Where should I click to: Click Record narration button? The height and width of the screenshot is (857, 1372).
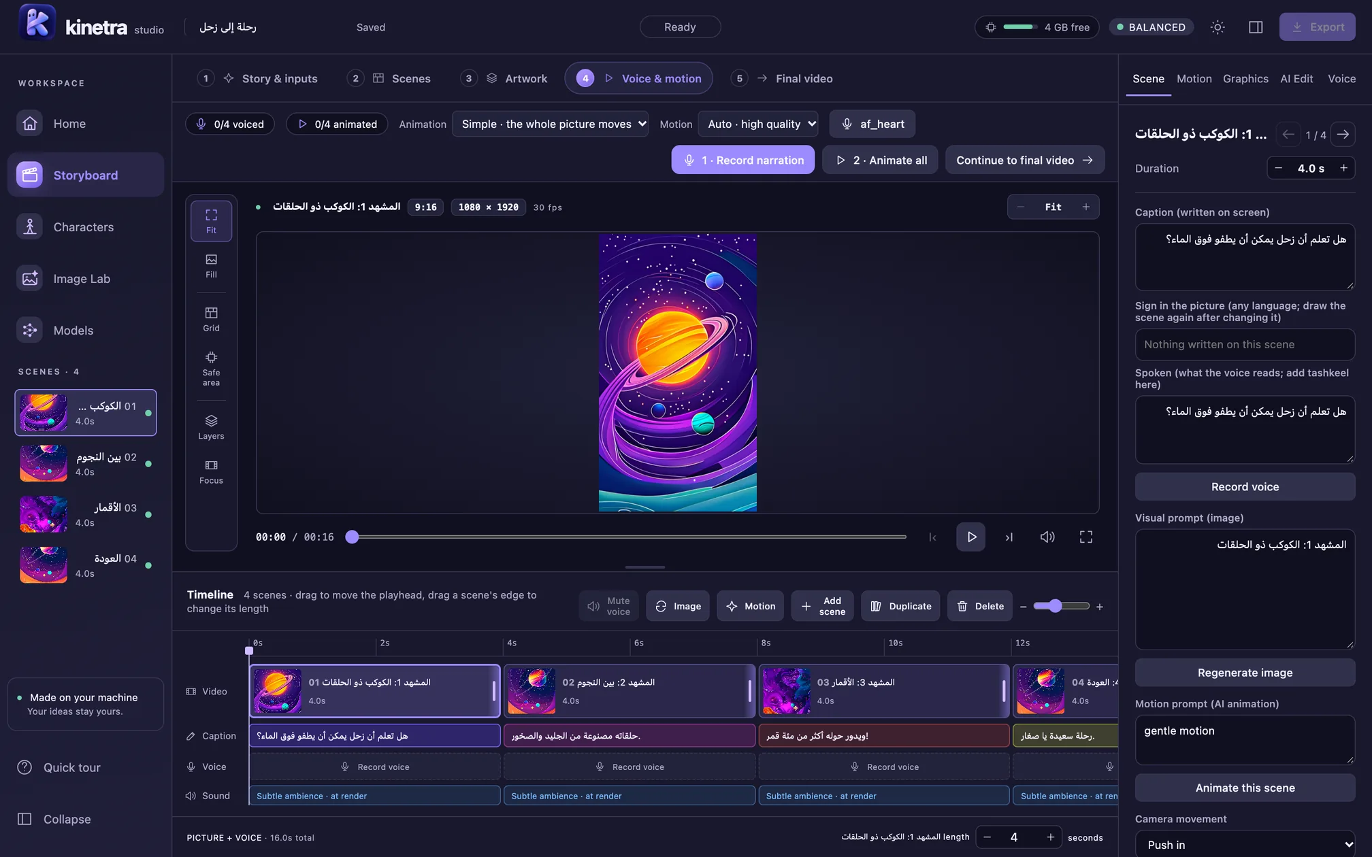pyautogui.click(x=742, y=161)
